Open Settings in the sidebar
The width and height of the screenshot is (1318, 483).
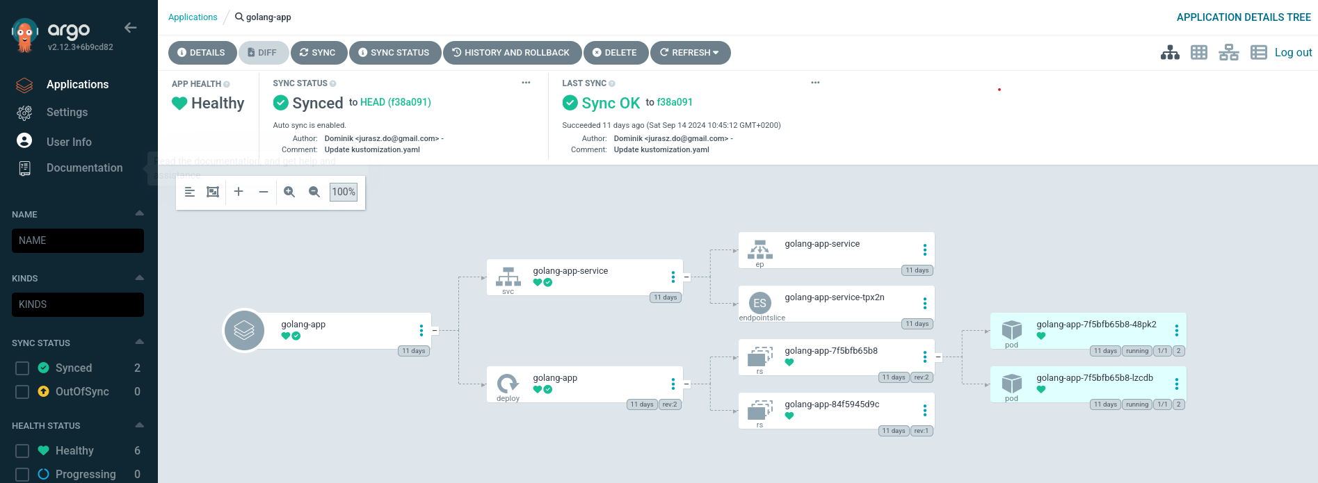pos(67,112)
